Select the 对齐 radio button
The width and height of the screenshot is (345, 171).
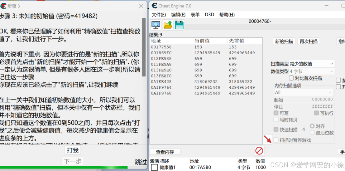click(312, 126)
